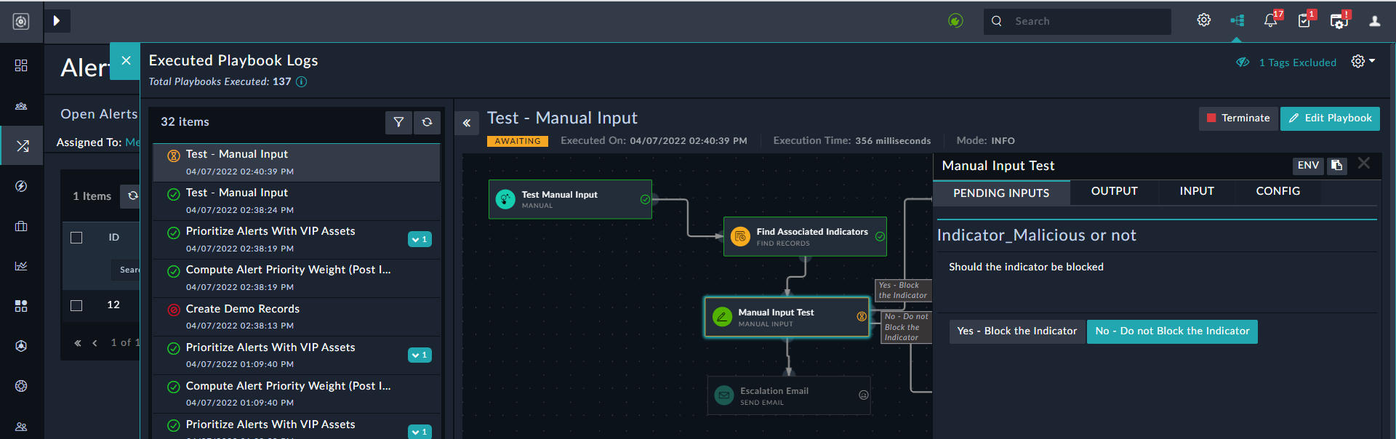Switch to the CONFIG tab
This screenshot has width=1396, height=439.
pos(1277,191)
